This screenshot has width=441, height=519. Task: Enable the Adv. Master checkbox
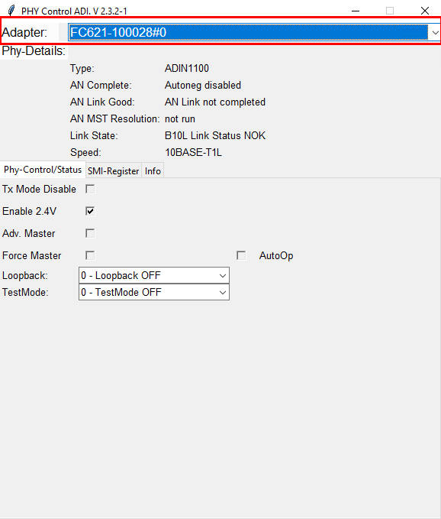pyautogui.click(x=90, y=233)
